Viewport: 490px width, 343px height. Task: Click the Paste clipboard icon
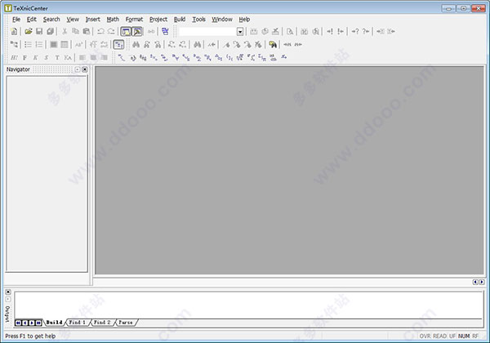[x=87, y=31]
